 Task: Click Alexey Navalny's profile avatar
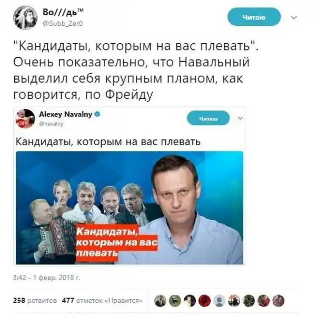pyautogui.click(x=25, y=119)
